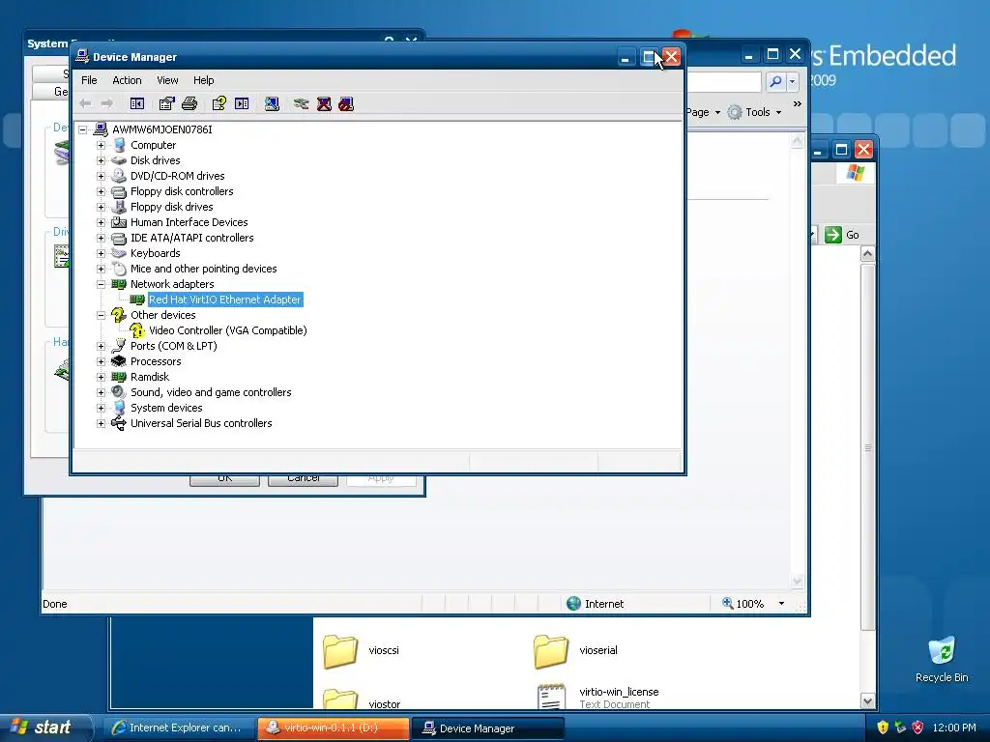
Task: Expand the IDE ATA/ATAPI controllers node
Action: pos(101,238)
